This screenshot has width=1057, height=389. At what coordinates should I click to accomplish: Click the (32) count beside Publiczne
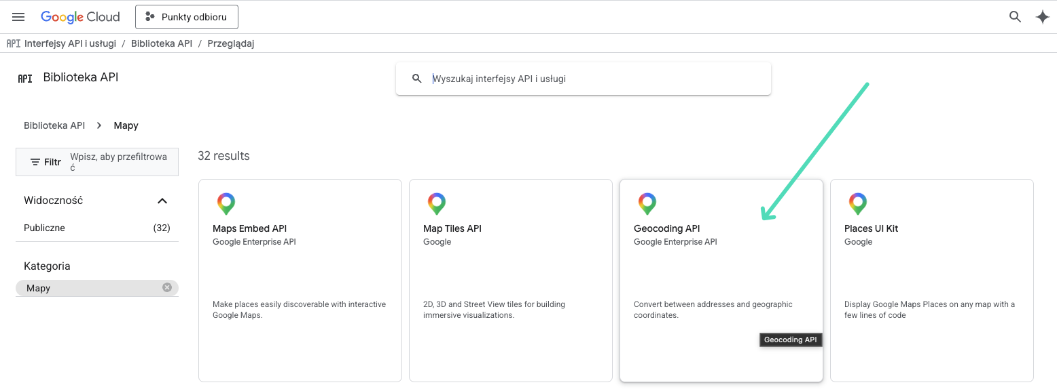tap(162, 228)
